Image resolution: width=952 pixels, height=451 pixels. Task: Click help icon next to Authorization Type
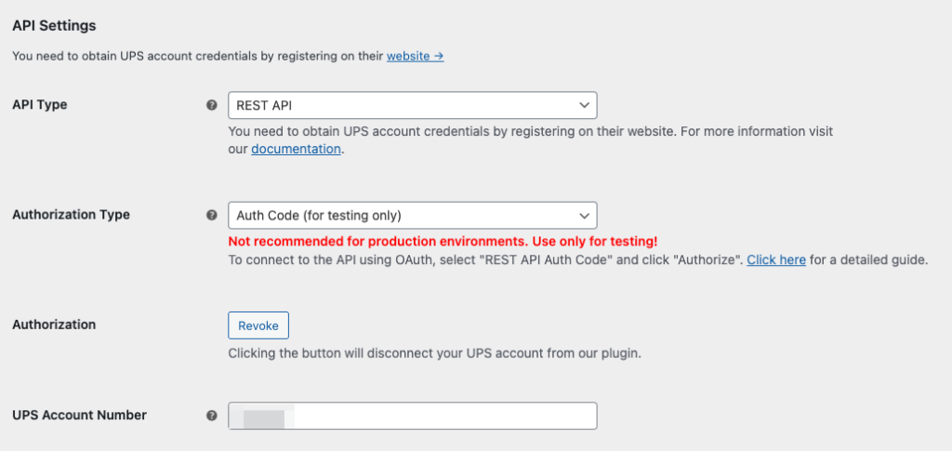click(211, 215)
